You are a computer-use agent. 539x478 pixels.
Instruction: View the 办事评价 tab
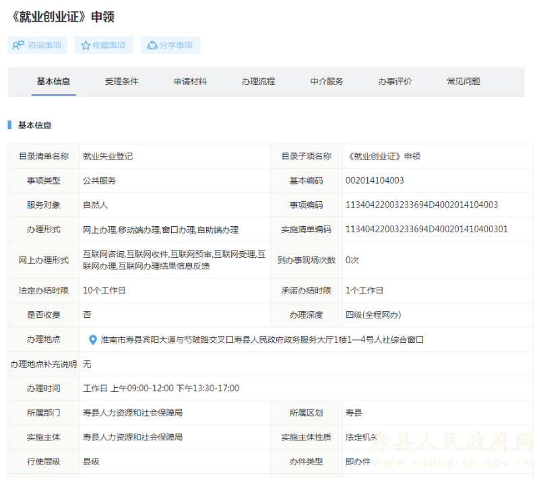click(395, 81)
